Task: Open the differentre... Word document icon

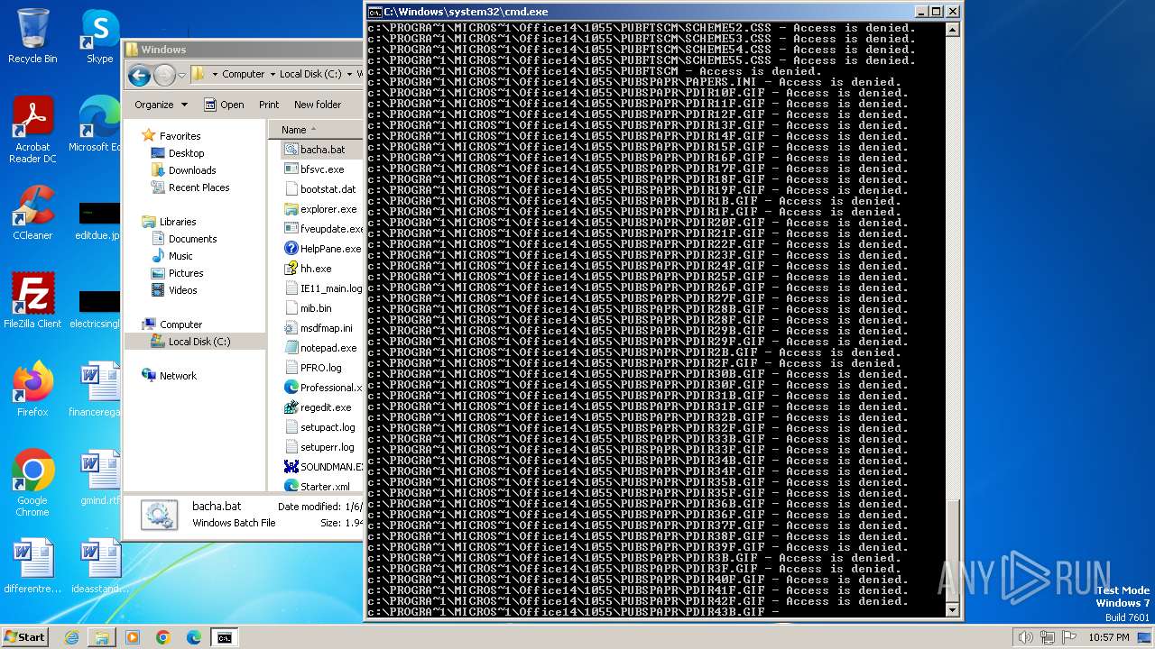Action: [32, 566]
